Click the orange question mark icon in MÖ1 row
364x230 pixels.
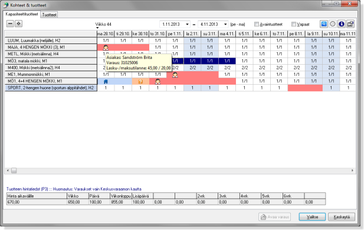(140, 81)
